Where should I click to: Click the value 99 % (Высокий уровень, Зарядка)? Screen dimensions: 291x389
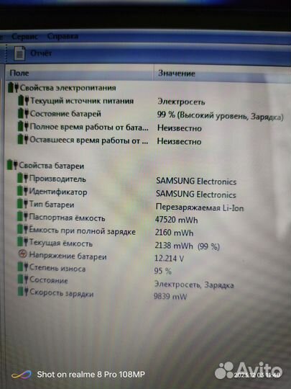[221, 115]
